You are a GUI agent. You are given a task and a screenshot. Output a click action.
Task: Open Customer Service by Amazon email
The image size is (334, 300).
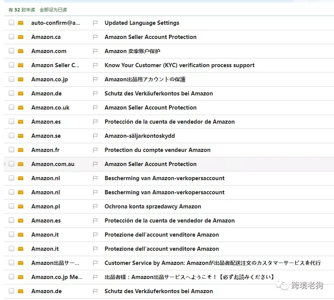tap(213, 263)
